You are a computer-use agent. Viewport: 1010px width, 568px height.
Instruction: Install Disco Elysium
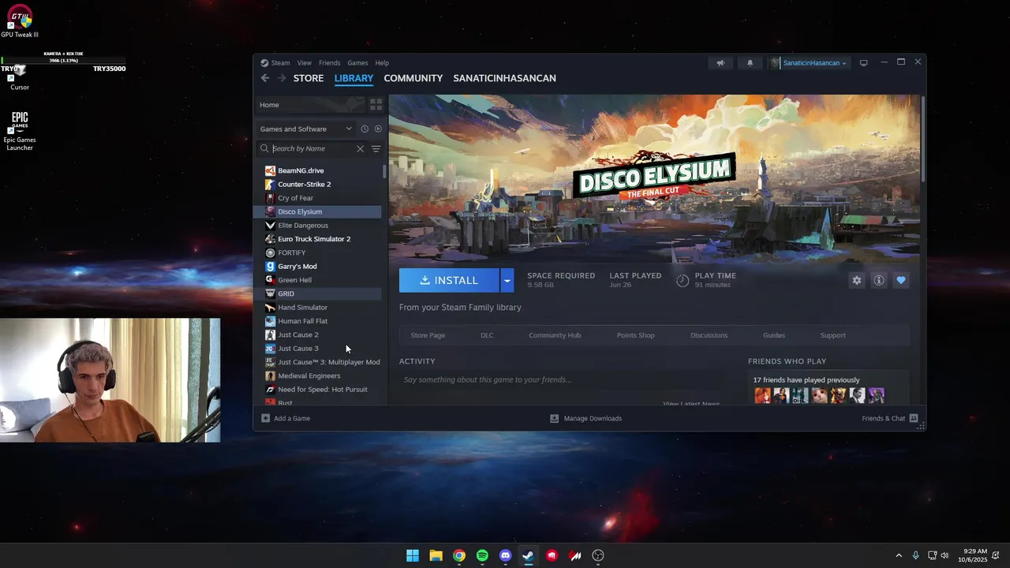coord(449,280)
